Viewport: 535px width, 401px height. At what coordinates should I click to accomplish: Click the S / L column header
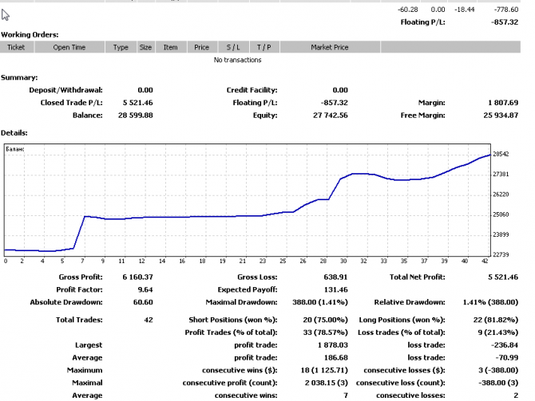click(x=233, y=47)
